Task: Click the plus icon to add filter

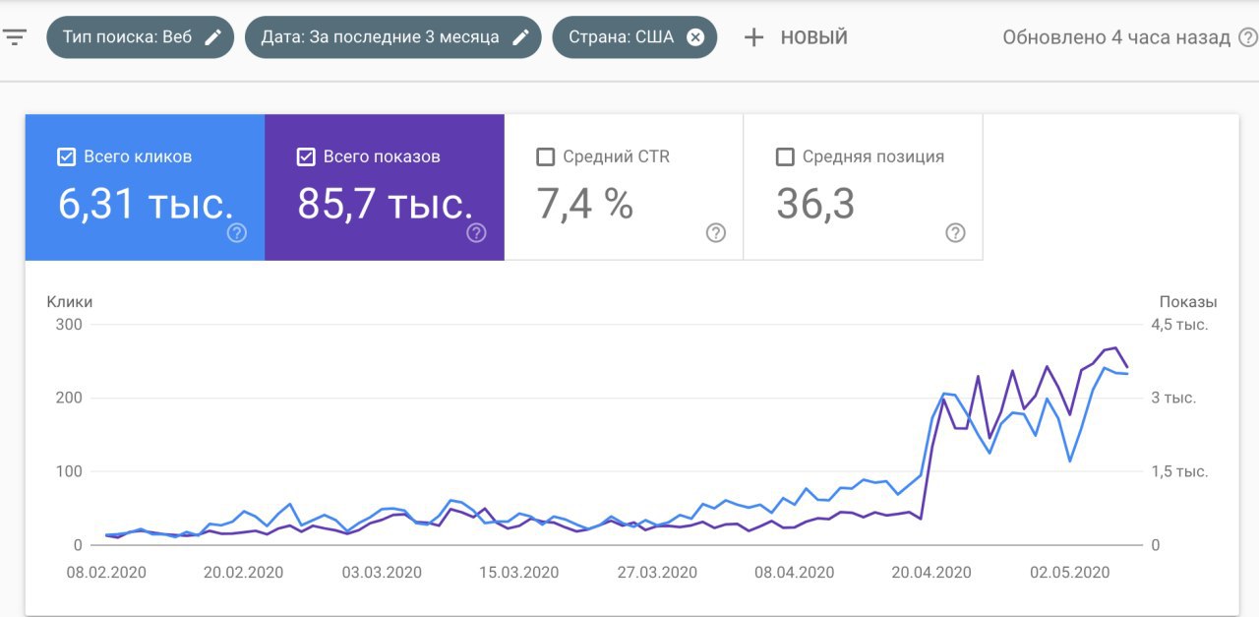Action: tap(753, 37)
